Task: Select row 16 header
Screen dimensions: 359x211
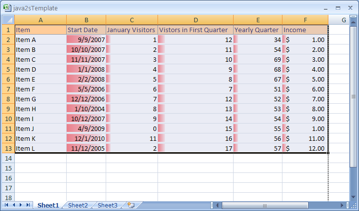Action: click(x=8, y=178)
